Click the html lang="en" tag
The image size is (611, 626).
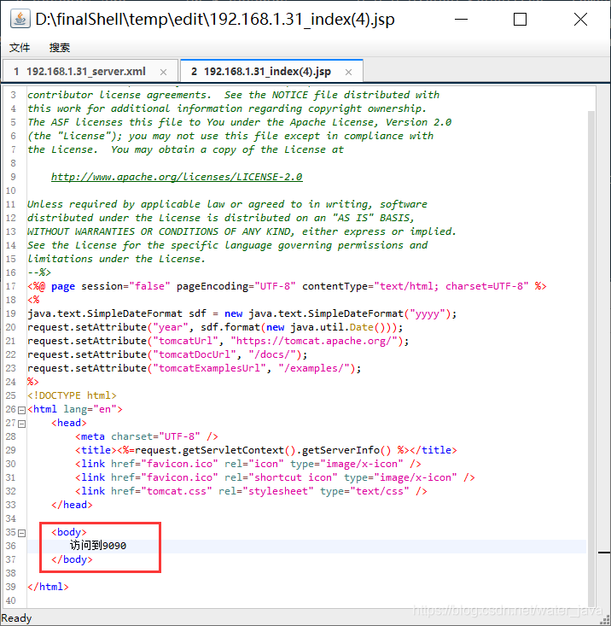75,409
